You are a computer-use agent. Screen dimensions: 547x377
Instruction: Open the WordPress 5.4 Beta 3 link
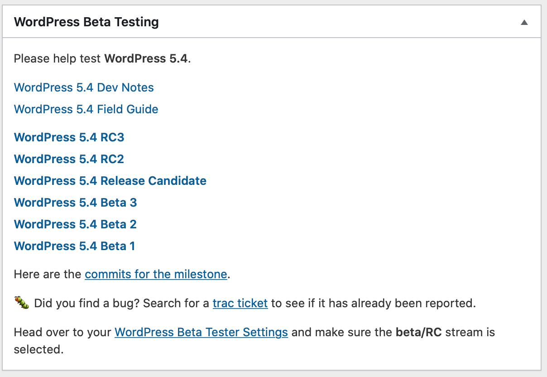[75, 203]
